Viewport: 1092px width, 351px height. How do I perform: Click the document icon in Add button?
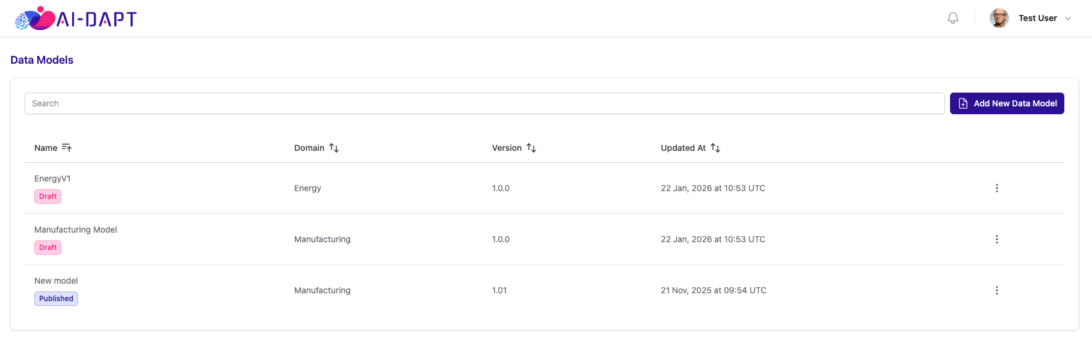click(x=963, y=103)
